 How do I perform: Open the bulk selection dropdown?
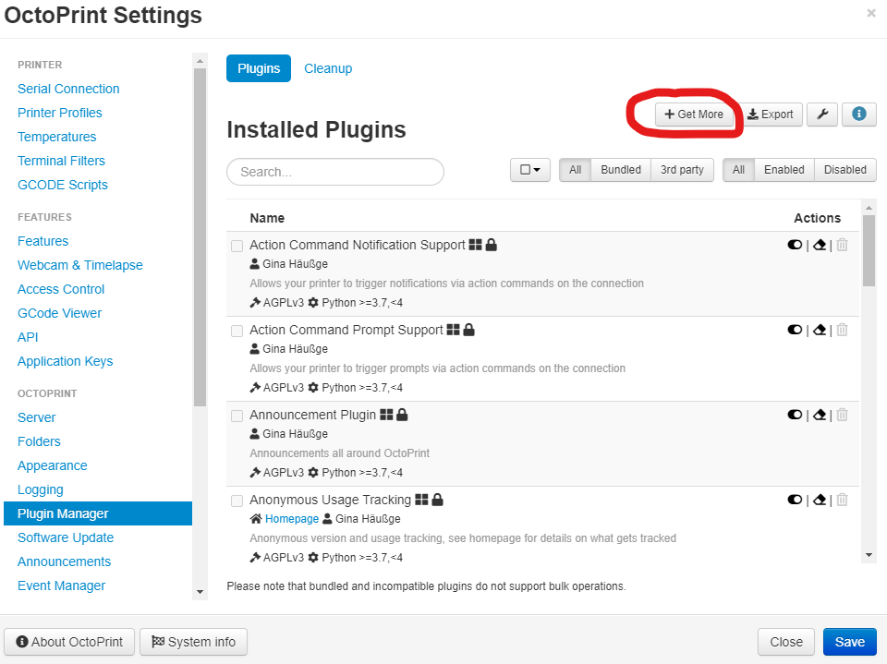tap(530, 170)
